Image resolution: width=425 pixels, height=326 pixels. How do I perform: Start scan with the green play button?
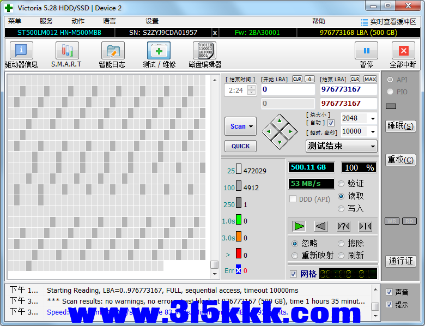pos(299,226)
